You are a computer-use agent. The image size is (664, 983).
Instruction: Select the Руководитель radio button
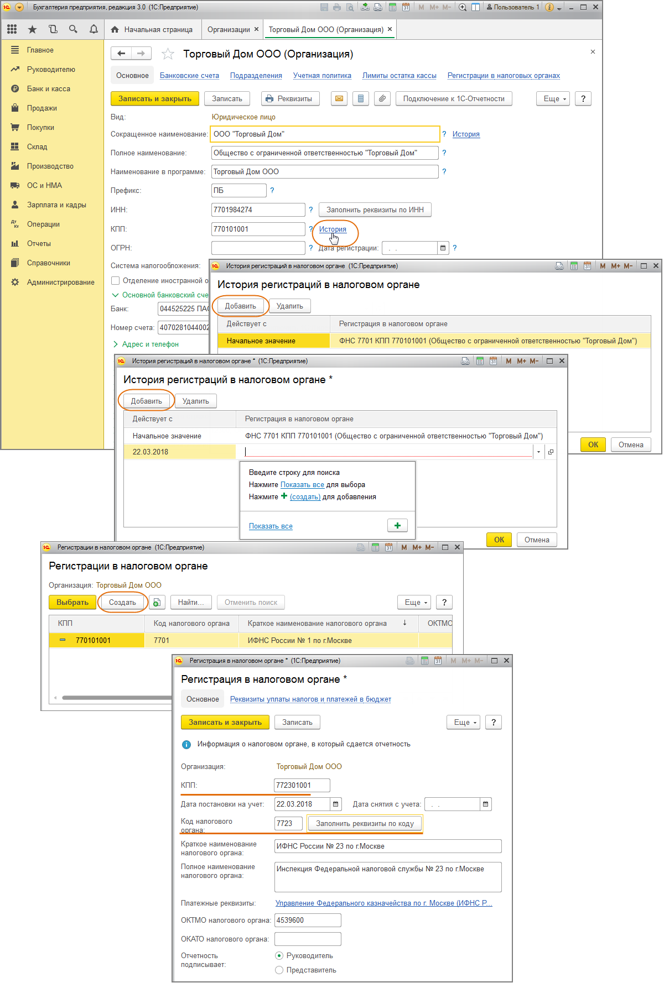(x=279, y=956)
